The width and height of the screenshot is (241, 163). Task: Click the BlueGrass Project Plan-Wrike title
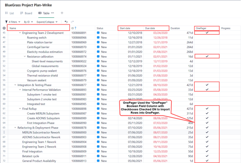click(28, 5)
